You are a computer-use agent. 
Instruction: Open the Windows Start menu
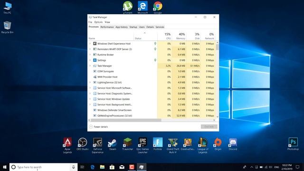(x=5, y=167)
